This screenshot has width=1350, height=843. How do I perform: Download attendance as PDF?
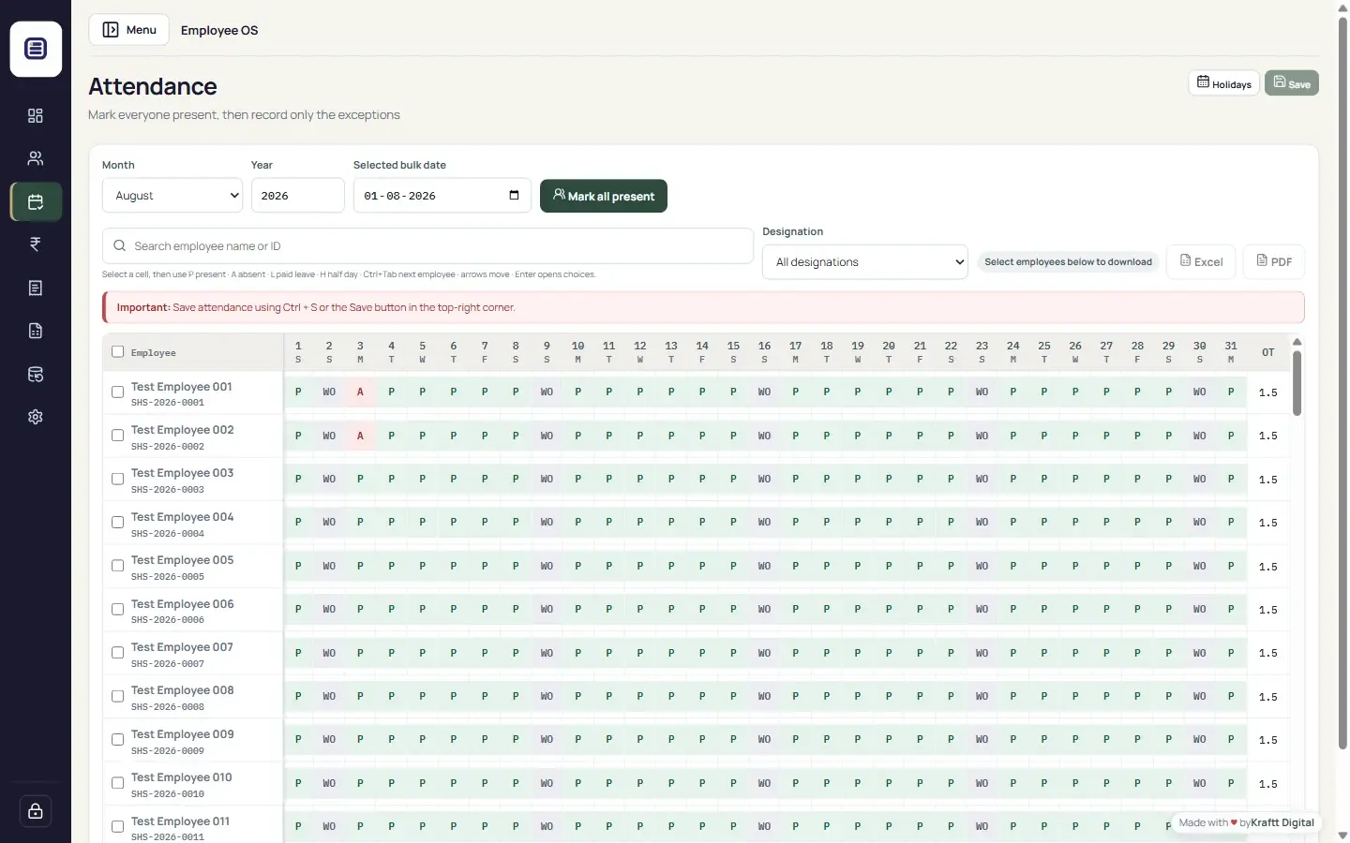click(x=1274, y=261)
